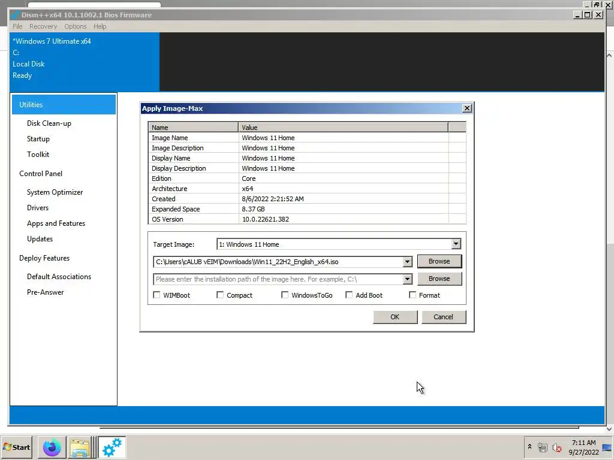Click the Name column header
The width and height of the screenshot is (614, 460).
(x=194, y=127)
